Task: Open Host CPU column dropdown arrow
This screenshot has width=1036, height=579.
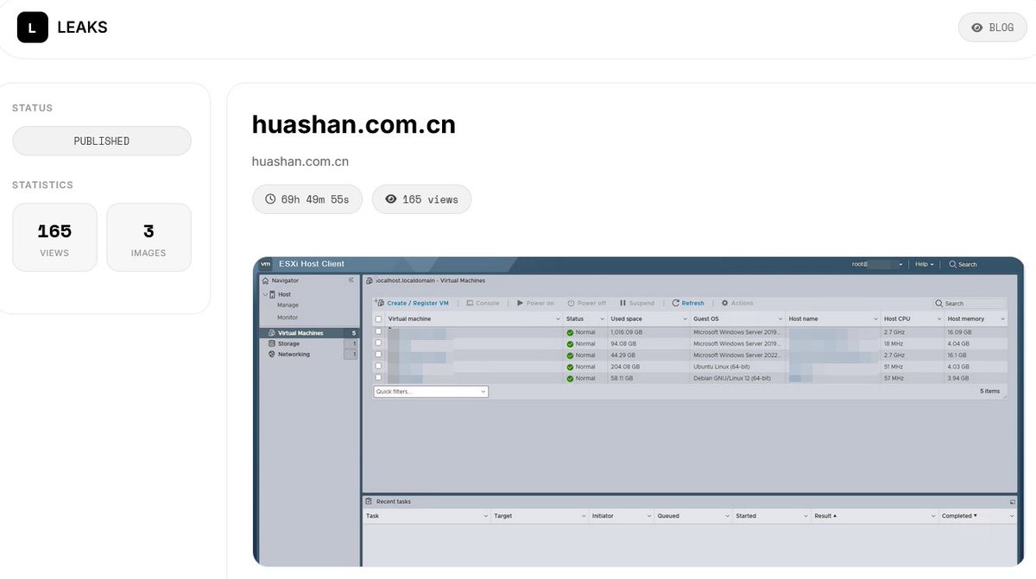Action: click(x=939, y=319)
